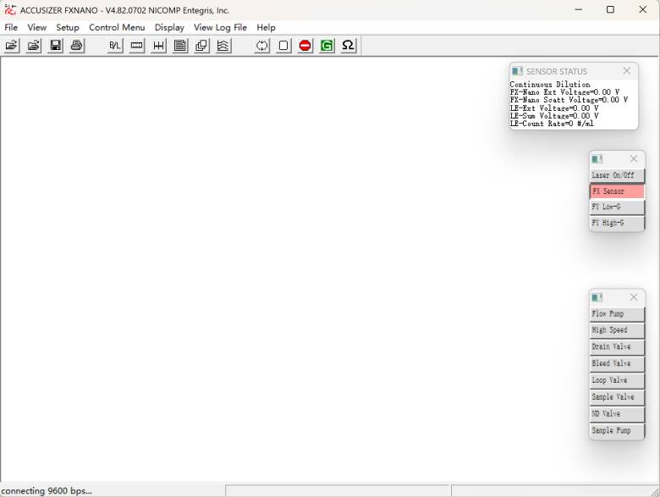
Task: Select the FV High-G option
Action: 617,224
